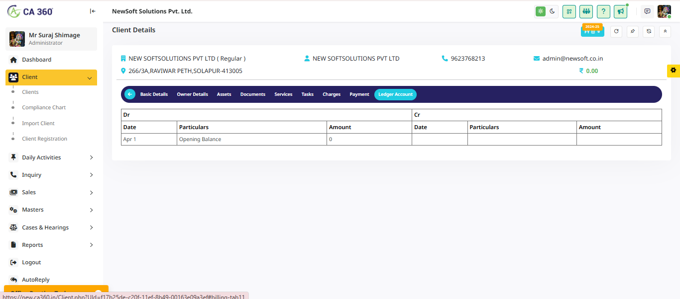Viewport: 680px width, 299px height.
Task: Switch to the Assets tab
Action: click(224, 94)
